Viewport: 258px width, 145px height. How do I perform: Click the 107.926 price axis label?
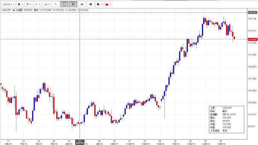pos(252,79)
